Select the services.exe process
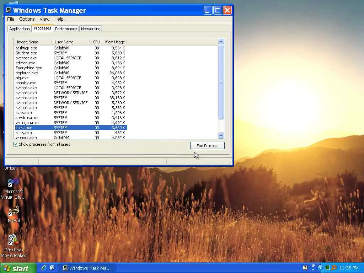 pos(71,118)
